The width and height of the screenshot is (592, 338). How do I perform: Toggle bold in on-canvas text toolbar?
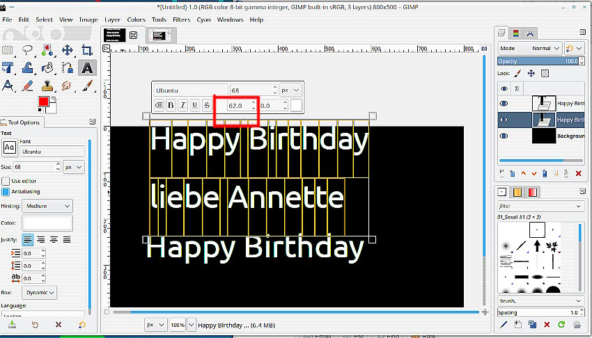(x=171, y=106)
